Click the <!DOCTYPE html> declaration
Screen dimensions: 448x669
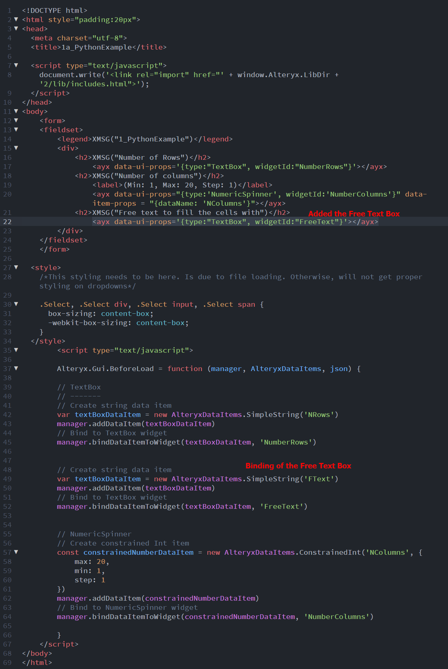(x=55, y=10)
